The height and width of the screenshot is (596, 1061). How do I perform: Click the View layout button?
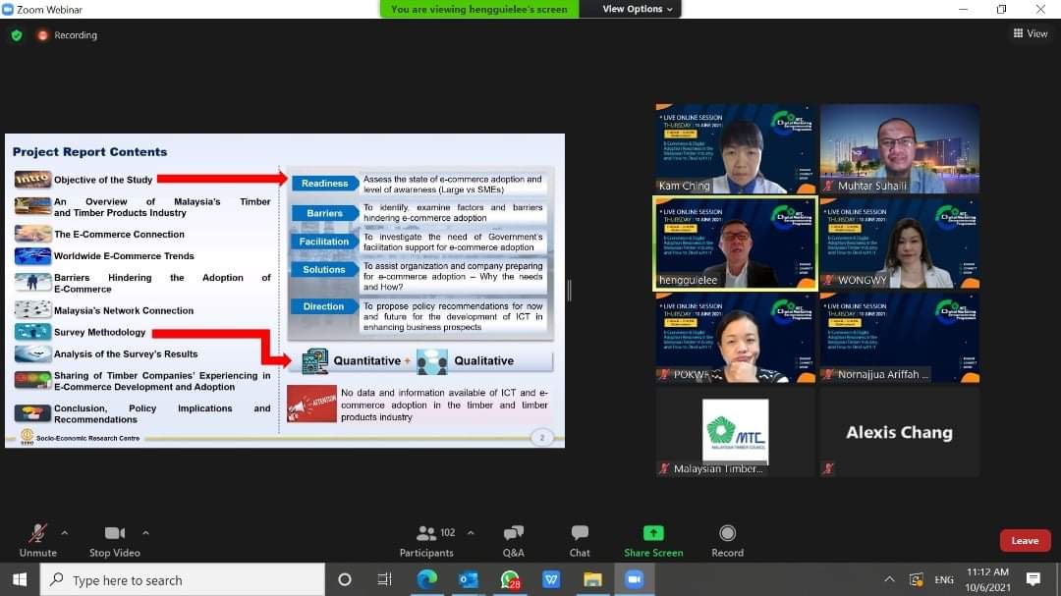coord(1031,33)
